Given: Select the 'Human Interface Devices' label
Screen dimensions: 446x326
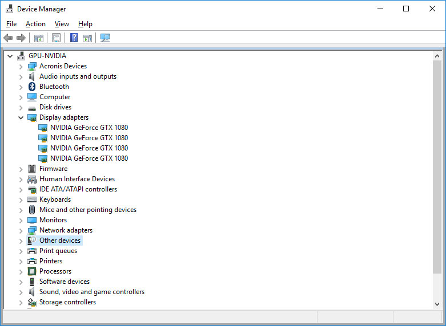Looking at the screenshot, I should (x=77, y=178).
